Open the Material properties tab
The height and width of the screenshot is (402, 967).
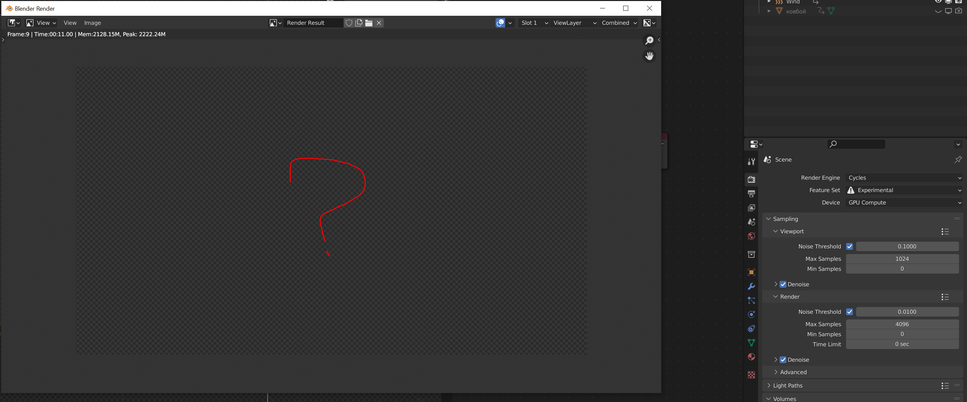pos(751,357)
